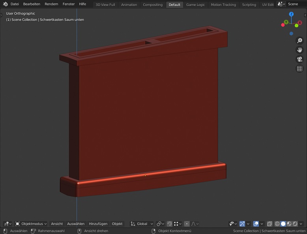
Task: Click the hand pan view icon
Action: pos(300,50)
